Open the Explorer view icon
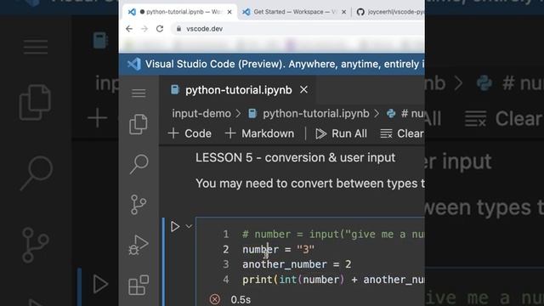This screenshot has width=544, height=306. [139, 124]
